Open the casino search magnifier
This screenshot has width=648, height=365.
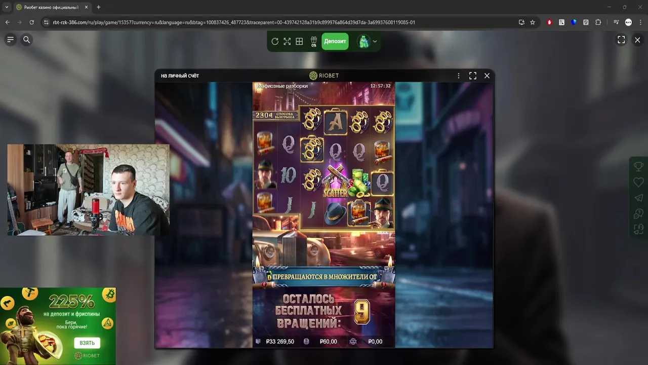point(27,40)
